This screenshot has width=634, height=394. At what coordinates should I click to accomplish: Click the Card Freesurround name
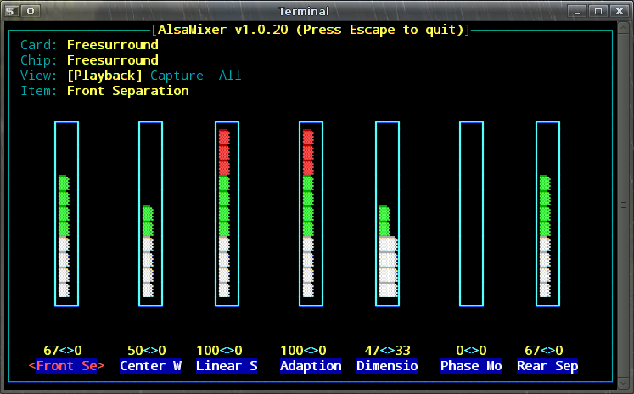point(113,45)
